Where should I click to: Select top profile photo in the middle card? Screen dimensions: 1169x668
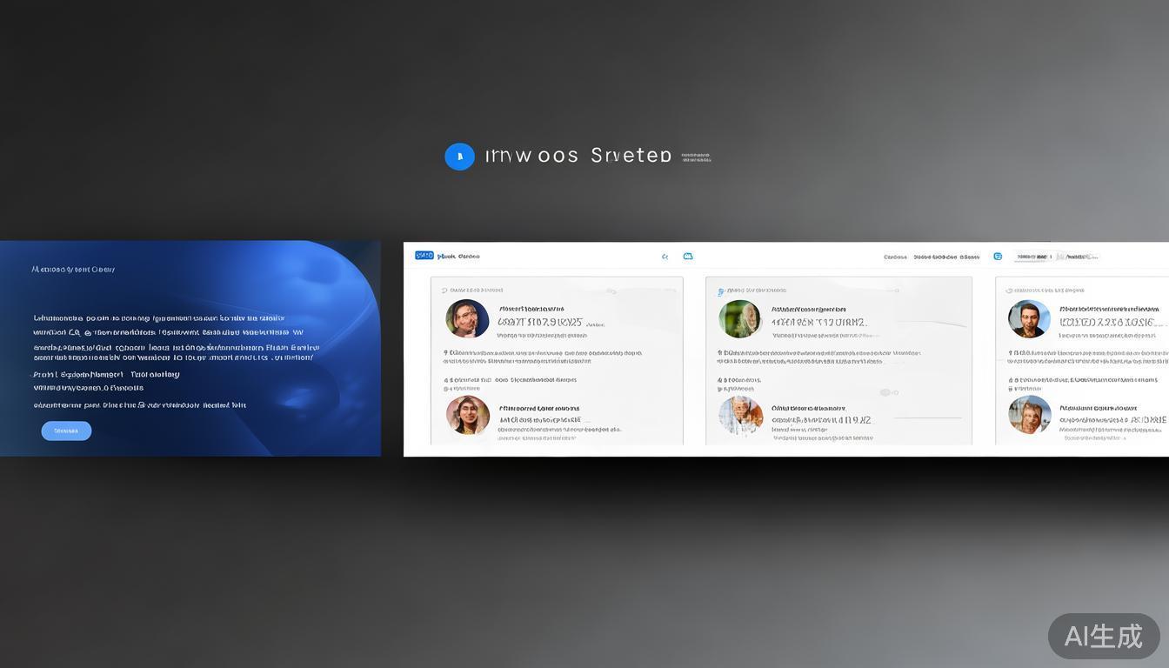[739, 319]
